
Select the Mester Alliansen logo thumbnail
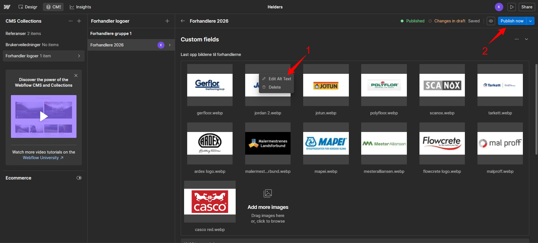coord(384,143)
